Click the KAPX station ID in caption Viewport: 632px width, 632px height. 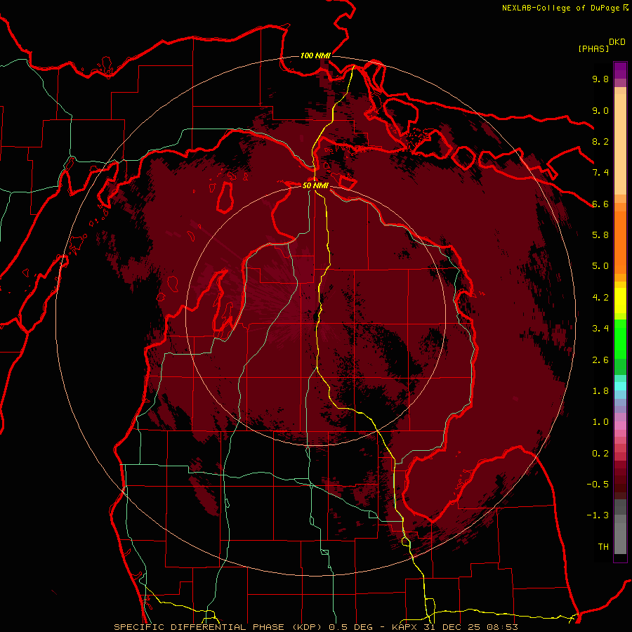tap(406, 627)
